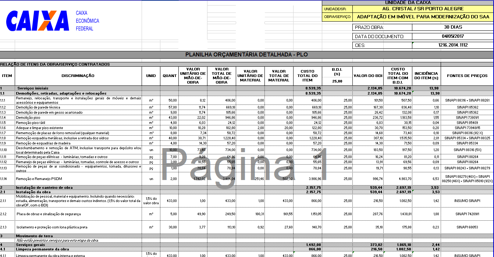Click the CAIXA Econômica Federal logo
The width and height of the screenshot is (494, 257).
(x=53, y=21)
